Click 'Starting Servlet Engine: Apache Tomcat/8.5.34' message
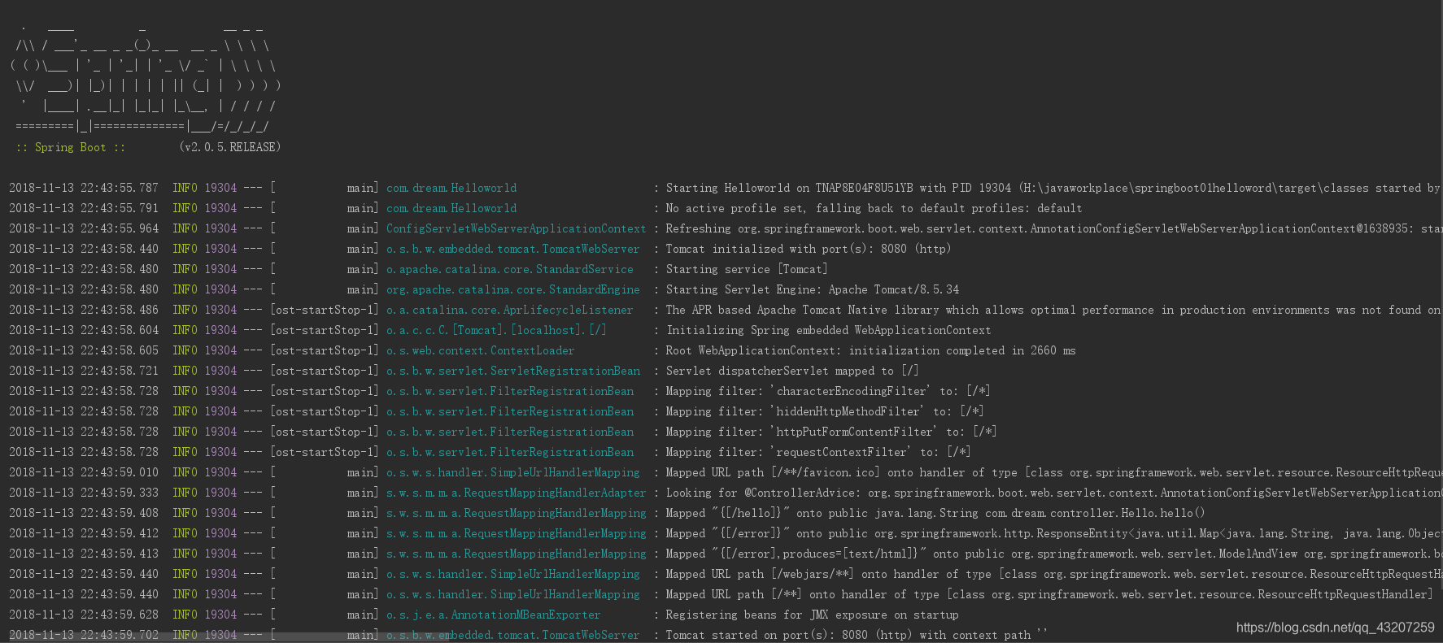1443x643 pixels. click(813, 289)
